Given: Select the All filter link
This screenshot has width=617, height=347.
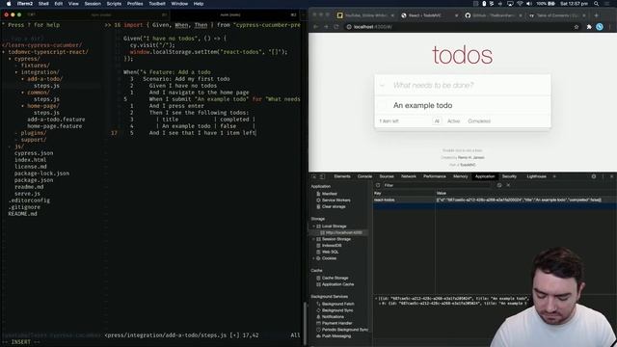Looking at the screenshot, I should (437, 121).
